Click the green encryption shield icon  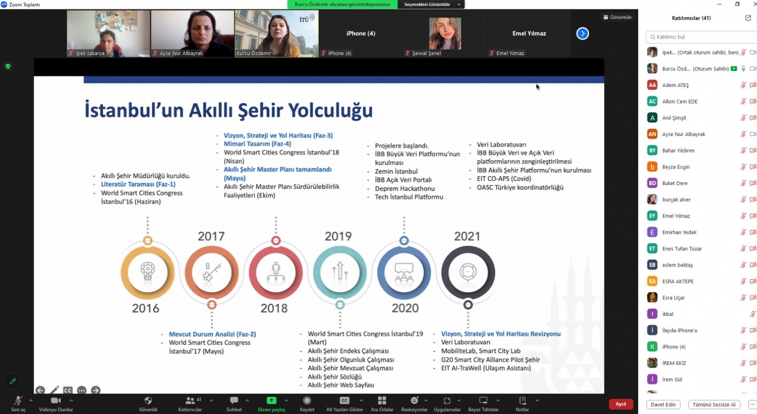(8, 66)
